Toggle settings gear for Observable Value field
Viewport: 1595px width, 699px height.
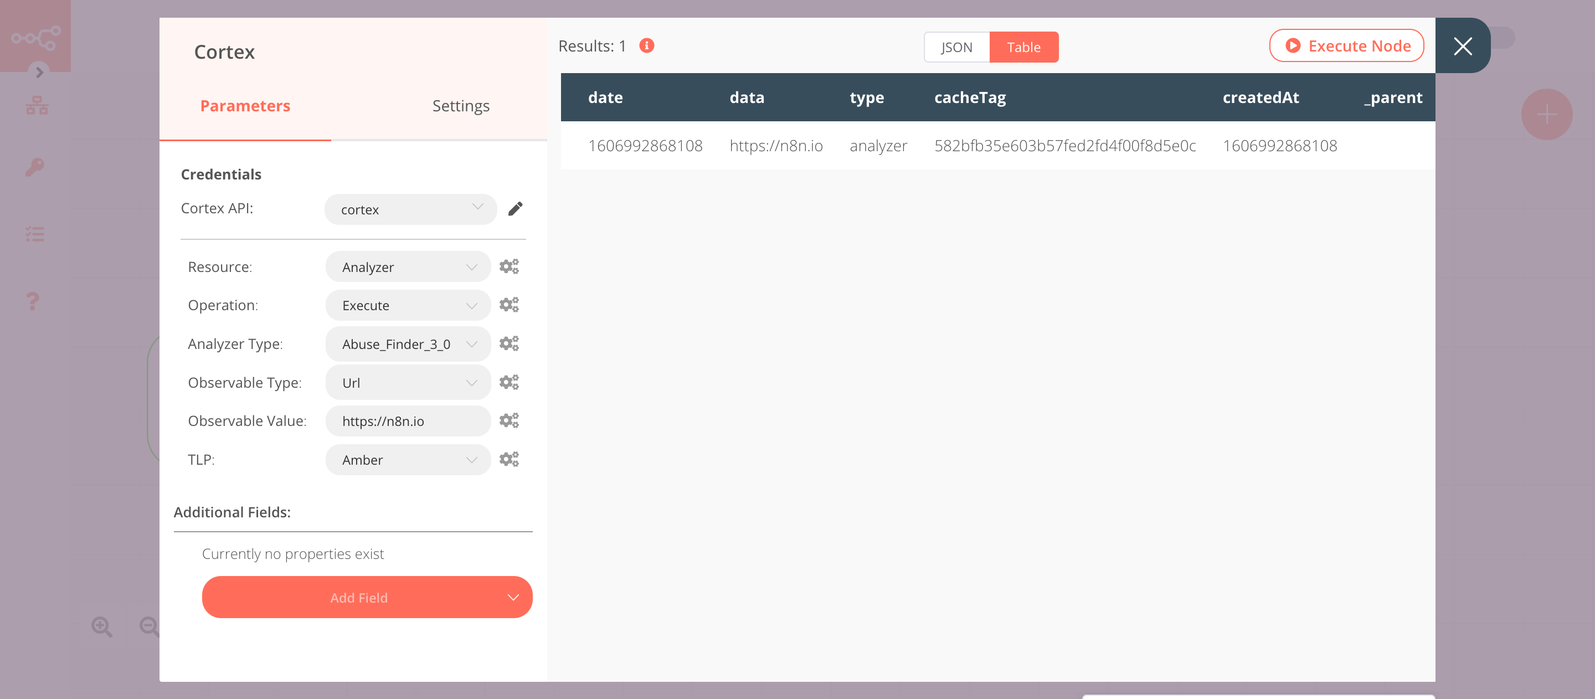[x=508, y=420]
